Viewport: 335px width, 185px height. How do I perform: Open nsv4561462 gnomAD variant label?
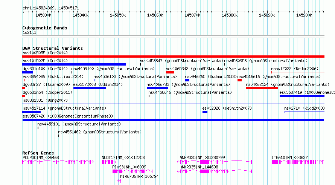(x=100, y=132)
